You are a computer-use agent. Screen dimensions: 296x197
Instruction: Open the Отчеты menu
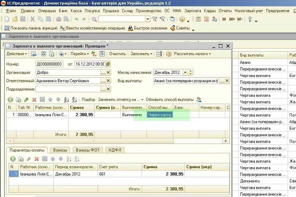(x=225, y=11)
